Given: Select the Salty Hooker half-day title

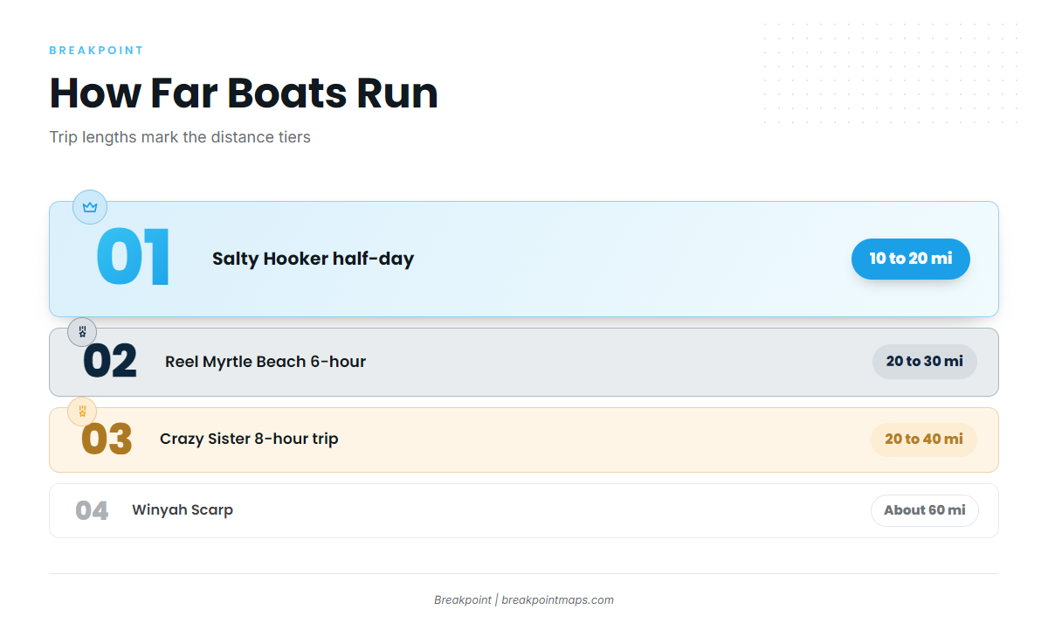Looking at the screenshot, I should click(313, 259).
